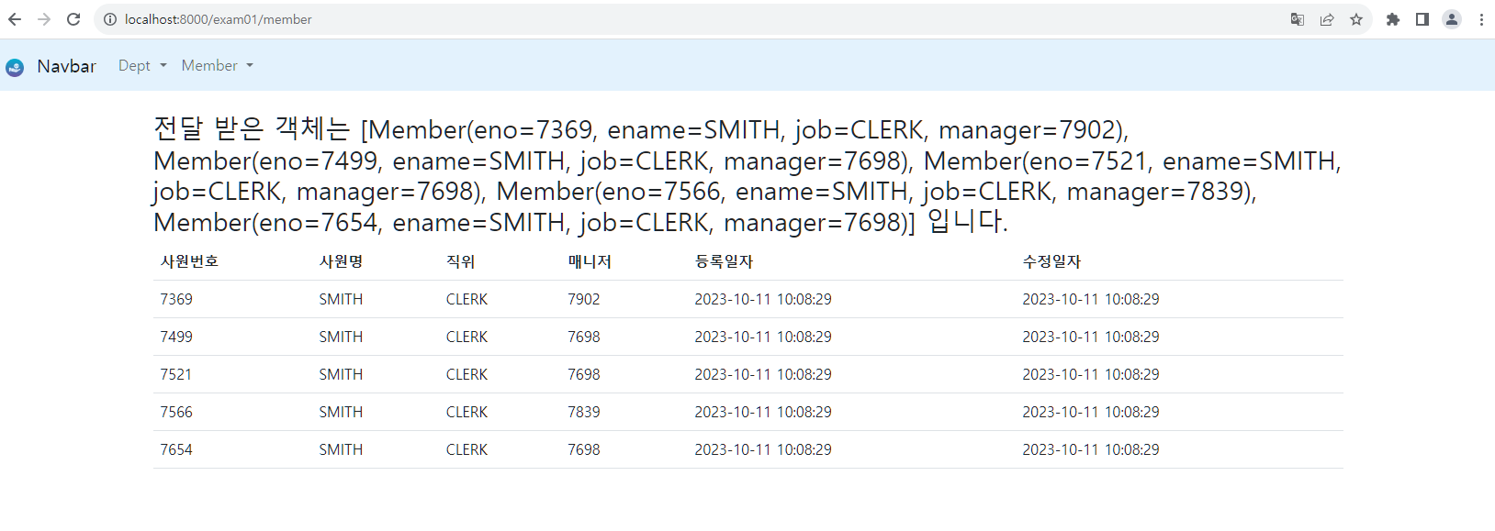
Task: Expand the Dept dropdown menu
Action: click(142, 66)
